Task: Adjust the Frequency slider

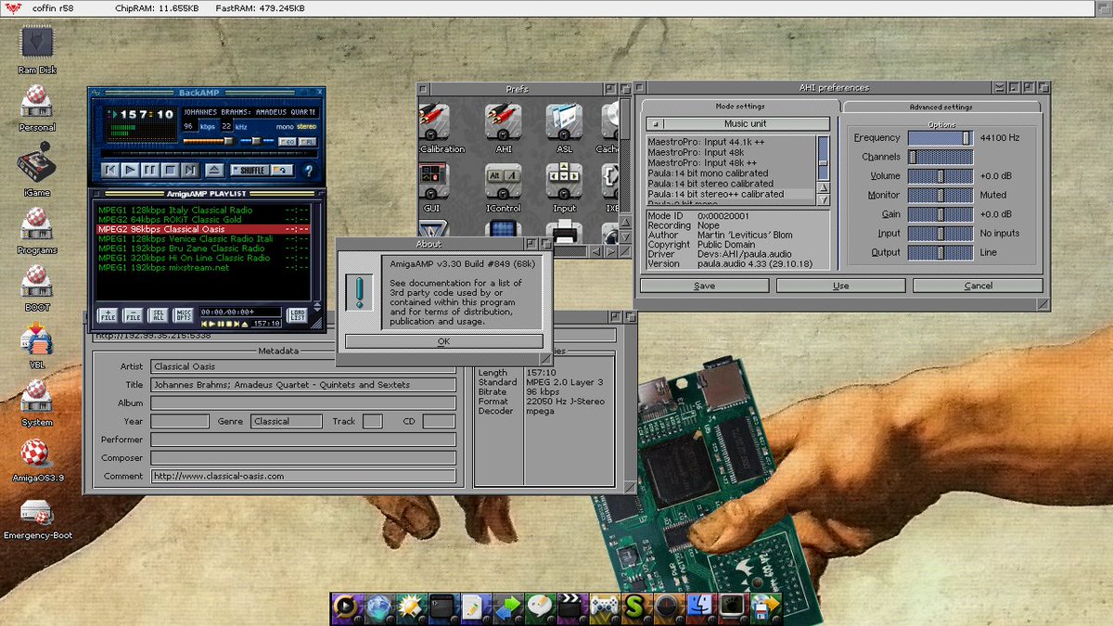Action: pyautogui.click(x=940, y=137)
